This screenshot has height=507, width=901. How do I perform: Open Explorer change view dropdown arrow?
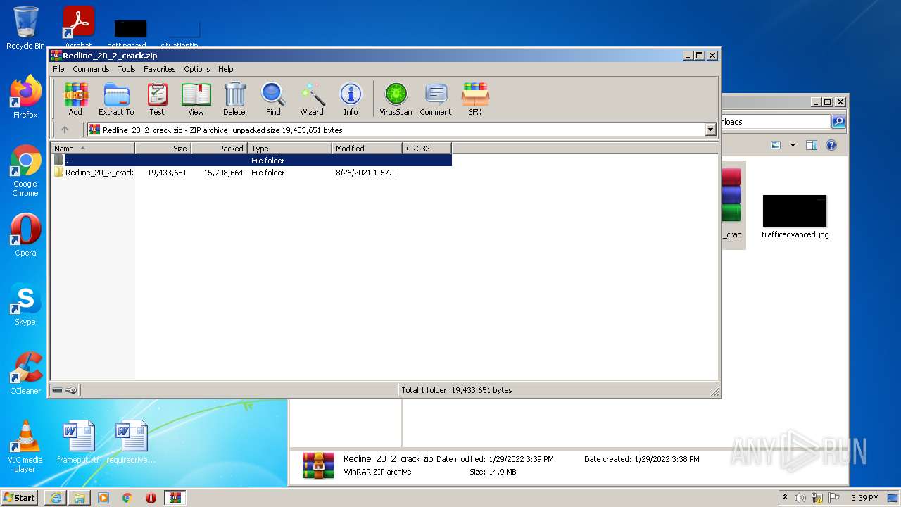point(793,145)
